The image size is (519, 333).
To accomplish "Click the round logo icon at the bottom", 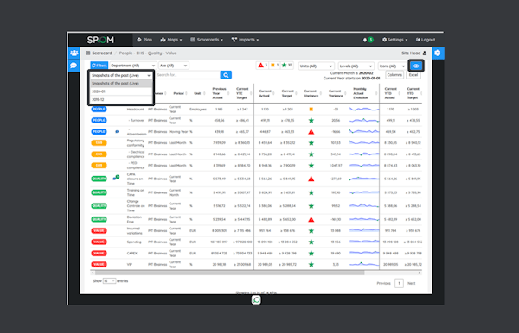I will (x=256, y=300).
